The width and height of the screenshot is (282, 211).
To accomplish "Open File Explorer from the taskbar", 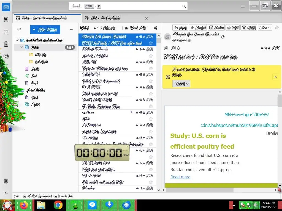I will coord(41,205).
